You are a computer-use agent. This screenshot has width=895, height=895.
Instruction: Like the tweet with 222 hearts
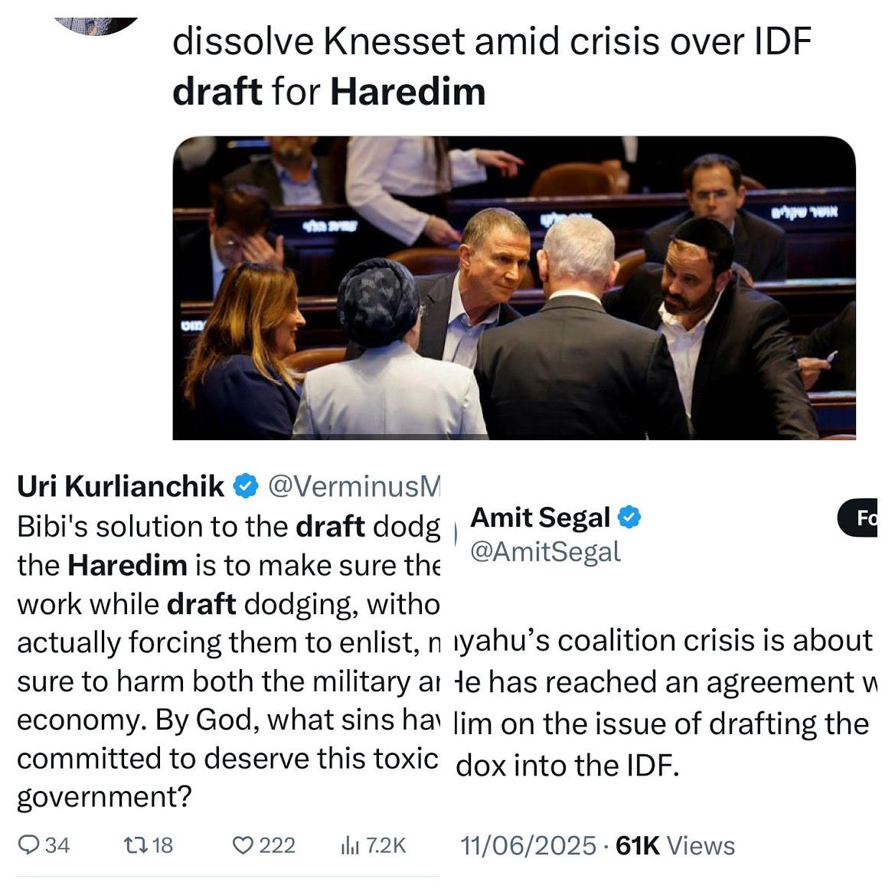[x=243, y=844]
